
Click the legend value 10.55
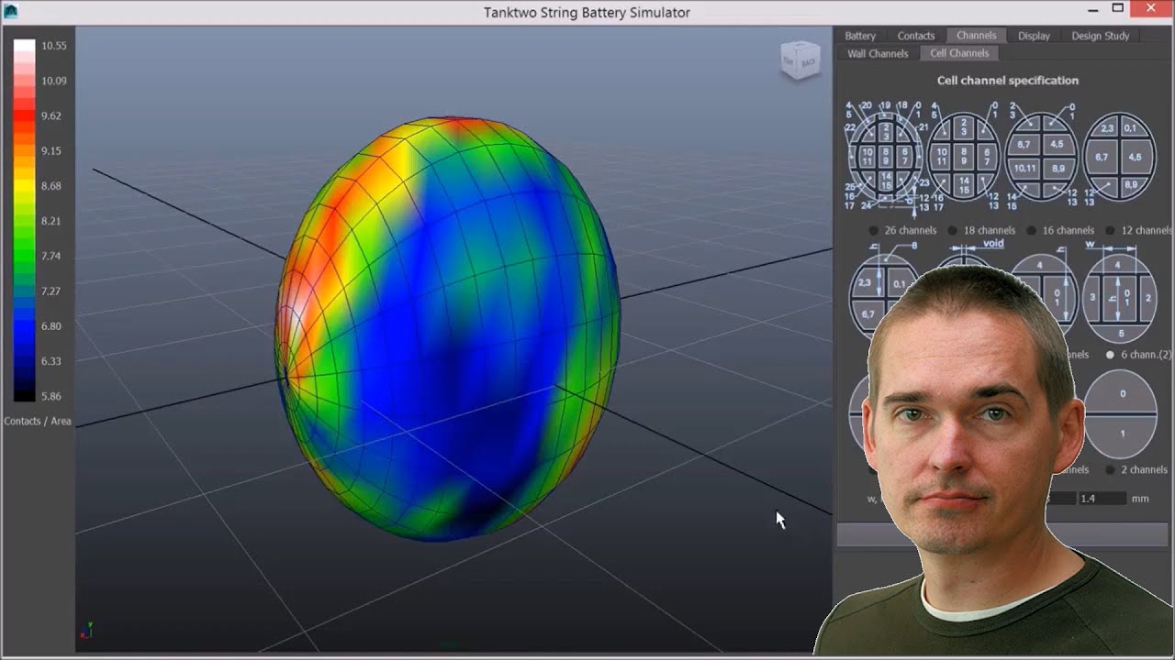54,46
